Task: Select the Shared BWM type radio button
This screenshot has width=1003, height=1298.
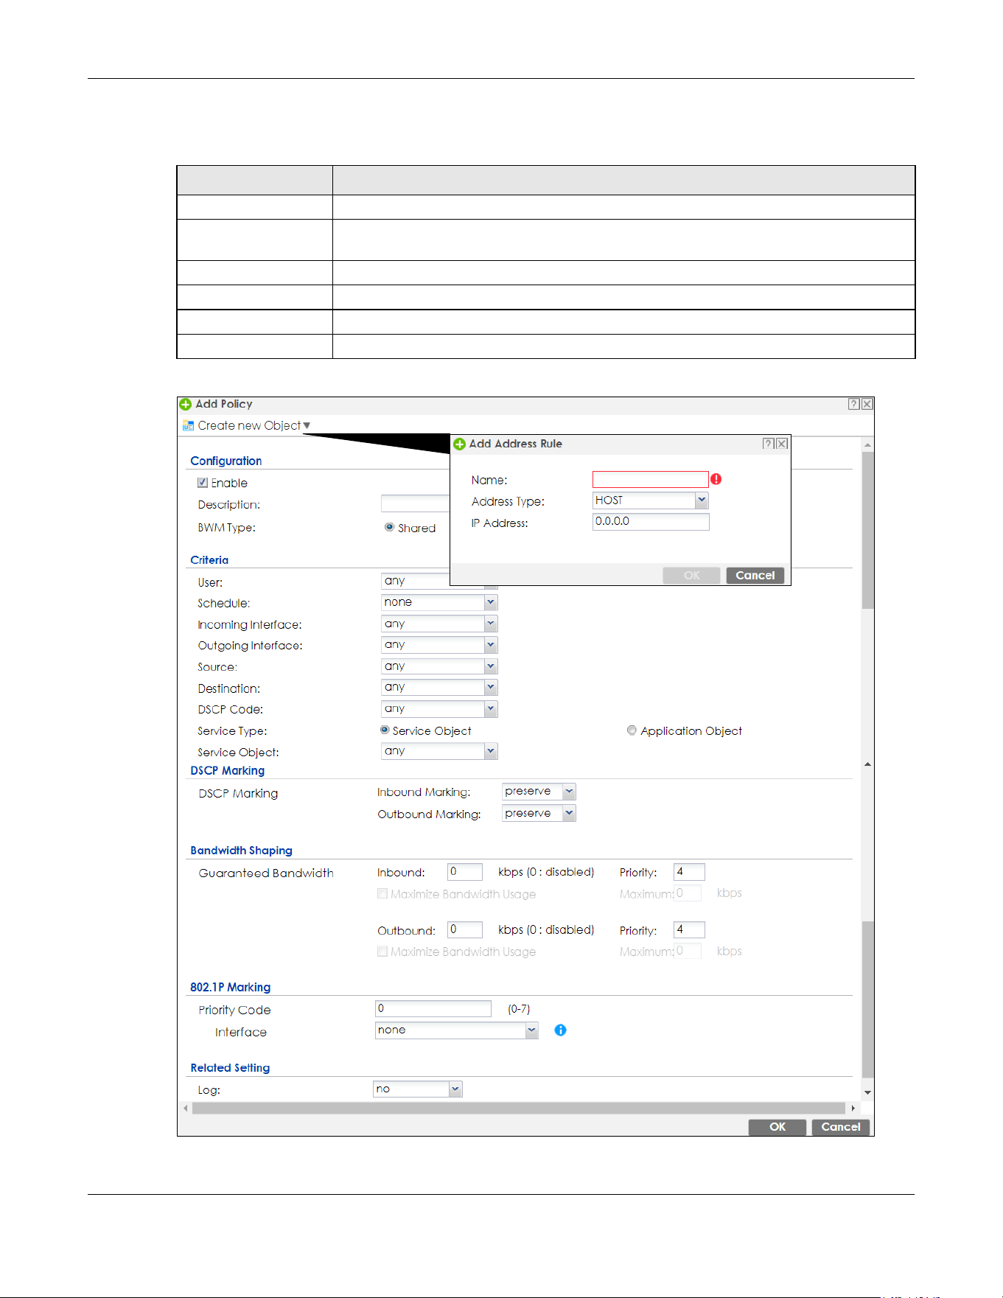Action: click(389, 527)
